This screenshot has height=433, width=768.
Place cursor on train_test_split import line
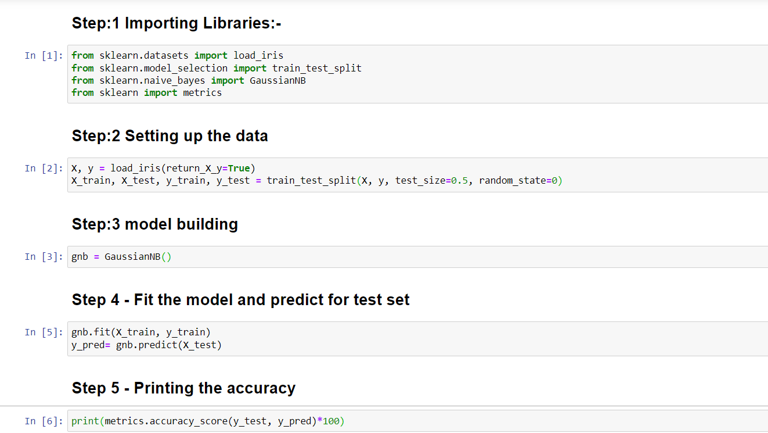coord(216,68)
